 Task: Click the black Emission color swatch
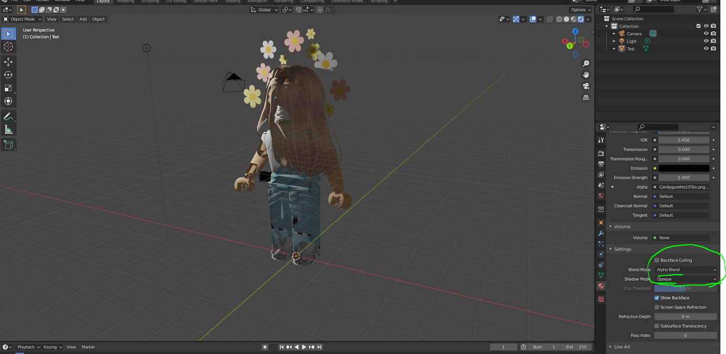point(684,169)
